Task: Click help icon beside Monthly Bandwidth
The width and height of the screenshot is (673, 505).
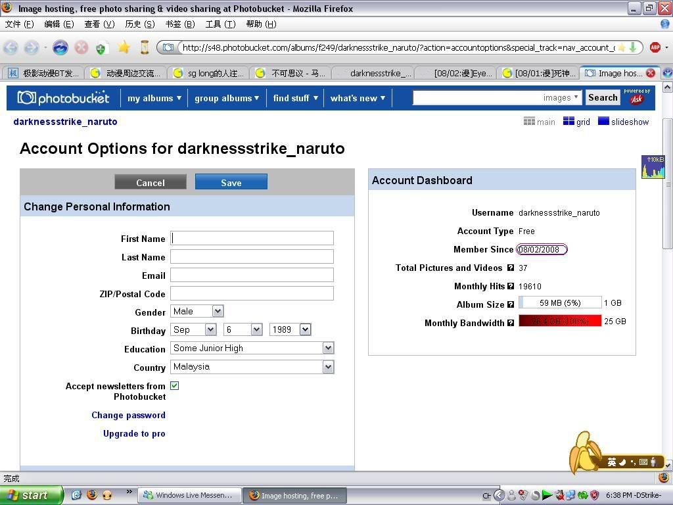Action: pyautogui.click(x=511, y=323)
